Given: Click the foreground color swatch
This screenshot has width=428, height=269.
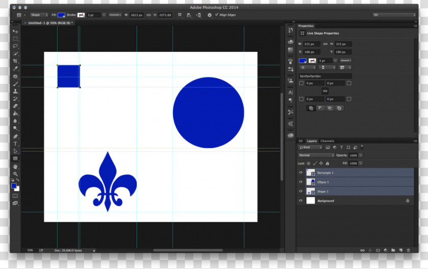Looking at the screenshot, I should coord(14,186).
